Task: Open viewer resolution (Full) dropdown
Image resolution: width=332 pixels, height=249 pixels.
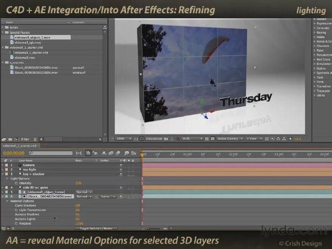Action: click(x=193, y=139)
